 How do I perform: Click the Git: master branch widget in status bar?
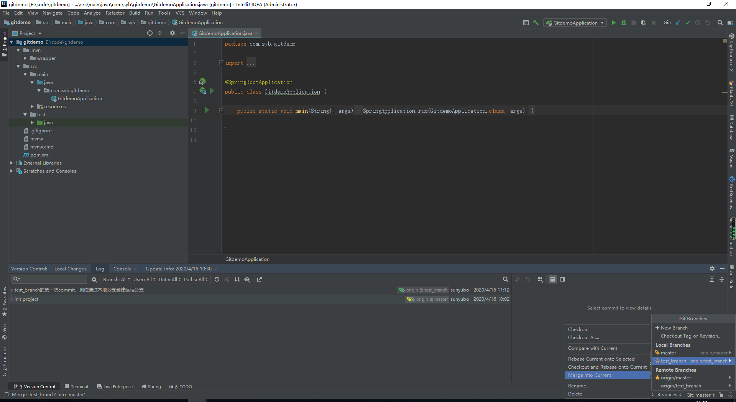tap(700, 395)
